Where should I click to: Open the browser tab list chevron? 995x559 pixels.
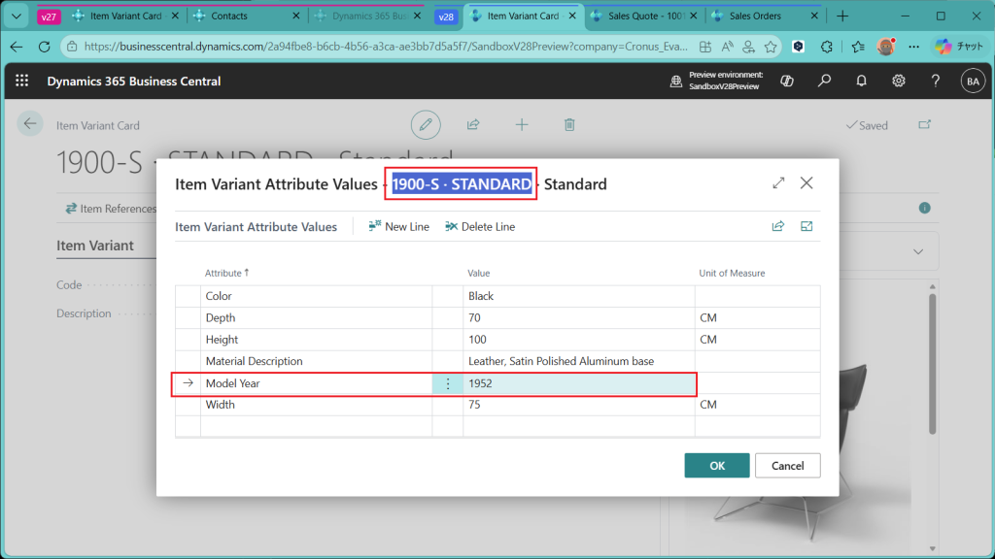(x=15, y=16)
